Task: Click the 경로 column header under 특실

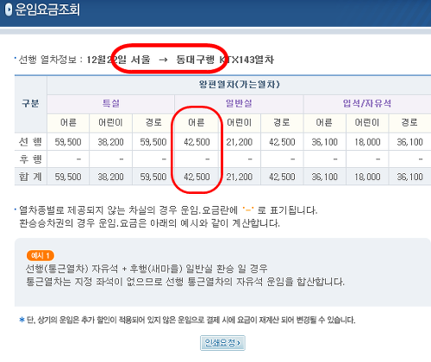Action: 153,122
